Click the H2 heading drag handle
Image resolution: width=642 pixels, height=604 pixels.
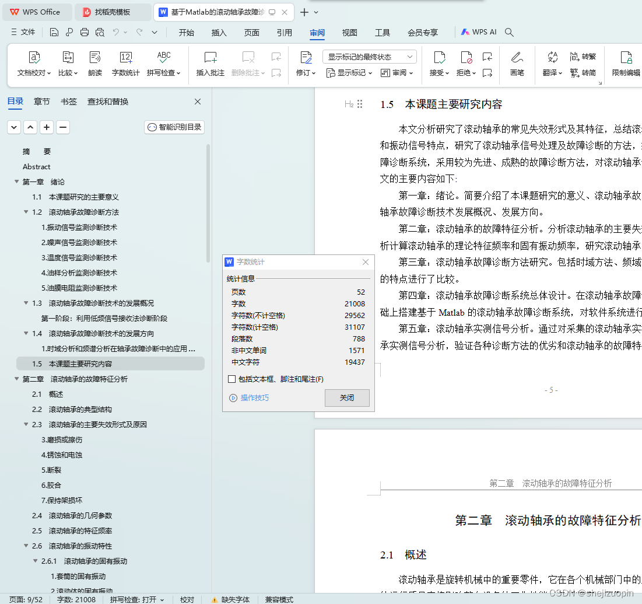point(360,104)
